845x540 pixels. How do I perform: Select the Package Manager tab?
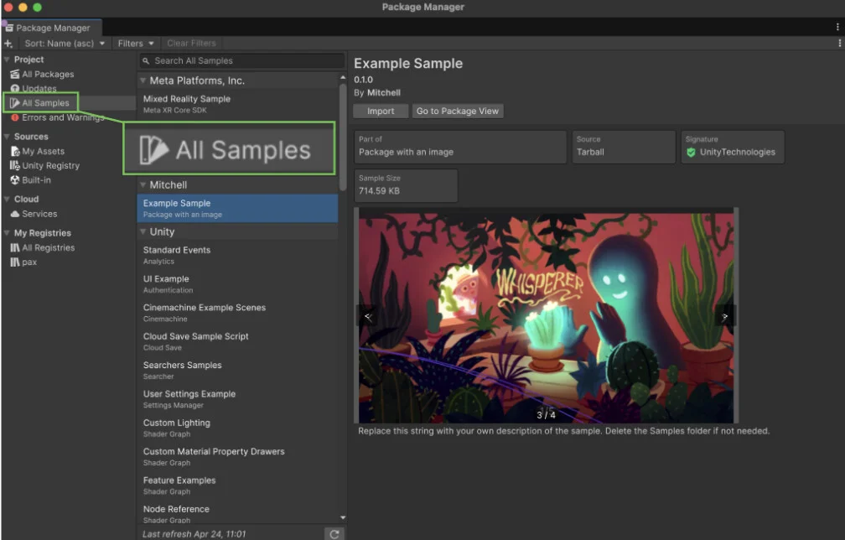coord(51,28)
